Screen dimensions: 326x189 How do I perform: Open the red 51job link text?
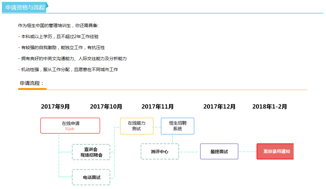[70, 129]
